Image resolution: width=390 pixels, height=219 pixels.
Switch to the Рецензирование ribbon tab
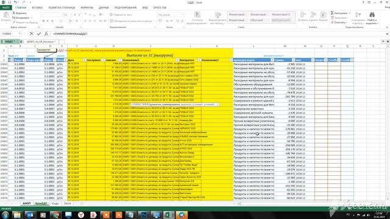(126, 8)
